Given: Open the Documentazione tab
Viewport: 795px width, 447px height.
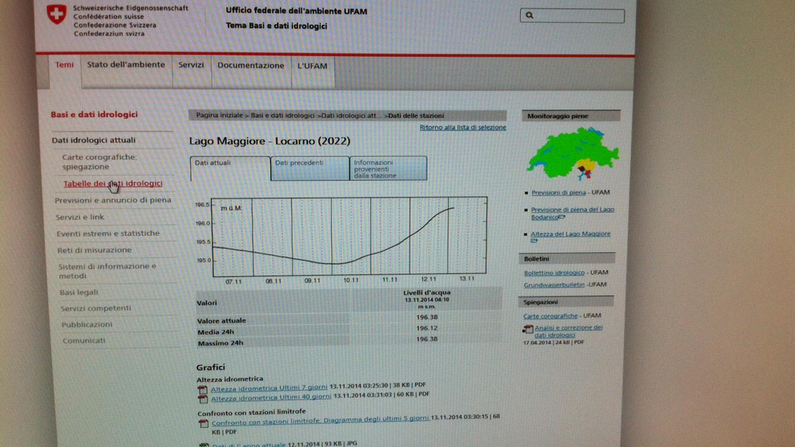Looking at the screenshot, I should (251, 65).
